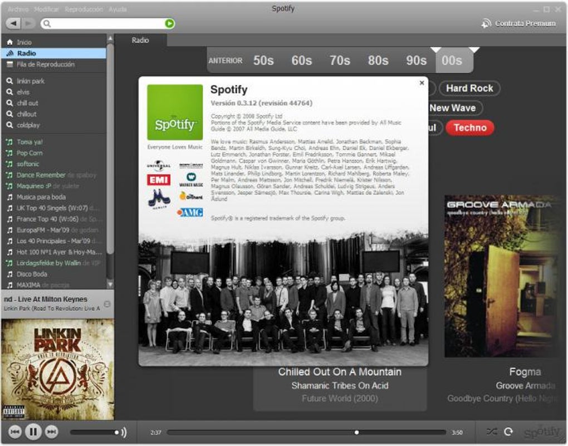Toggle the 80s decade filter
The image size is (568, 446).
(x=378, y=61)
